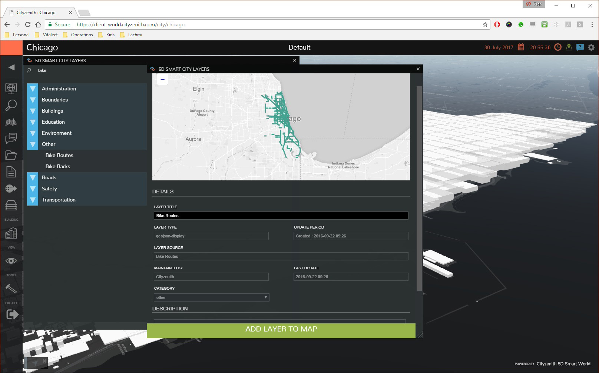599x373 pixels.
Task: Click the search magnifier beside 'bike'
Action: [29, 70]
